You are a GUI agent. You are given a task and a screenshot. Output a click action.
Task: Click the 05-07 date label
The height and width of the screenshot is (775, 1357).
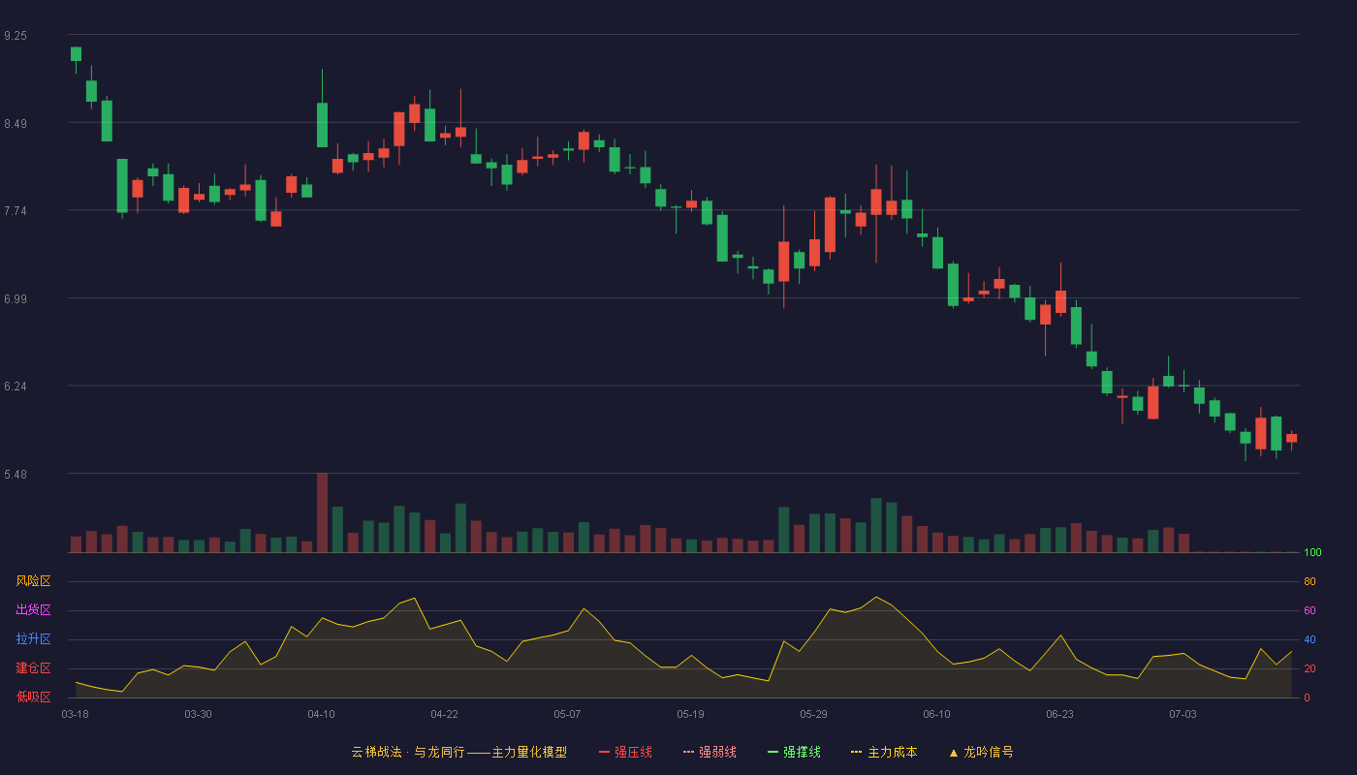click(x=567, y=714)
